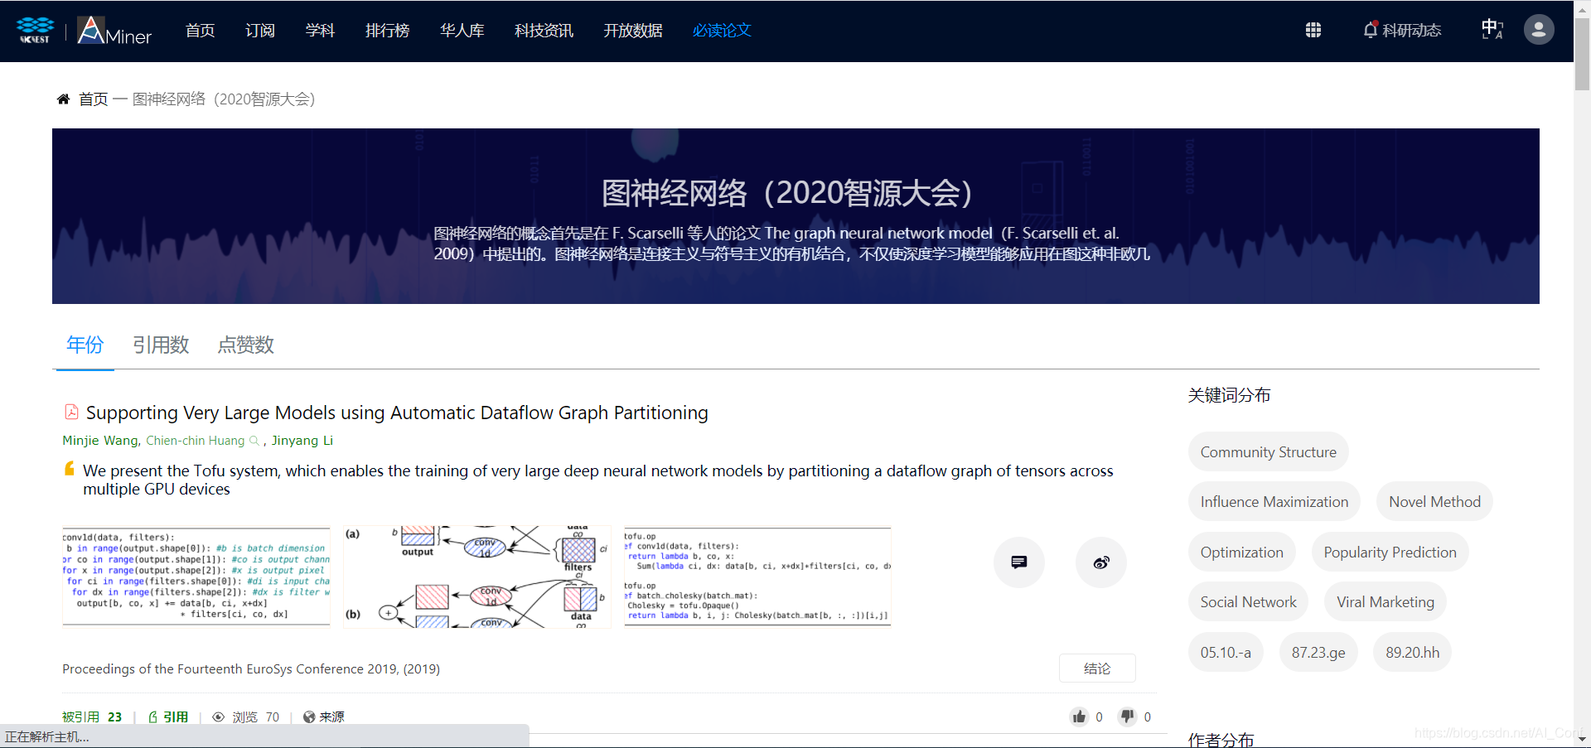1591x748 pixels.
Task: Open the user avatar account menu
Action: (1538, 30)
